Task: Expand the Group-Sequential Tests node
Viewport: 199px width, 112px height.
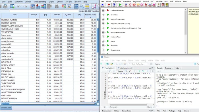Action: pyautogui.click(x=103, y=32)
